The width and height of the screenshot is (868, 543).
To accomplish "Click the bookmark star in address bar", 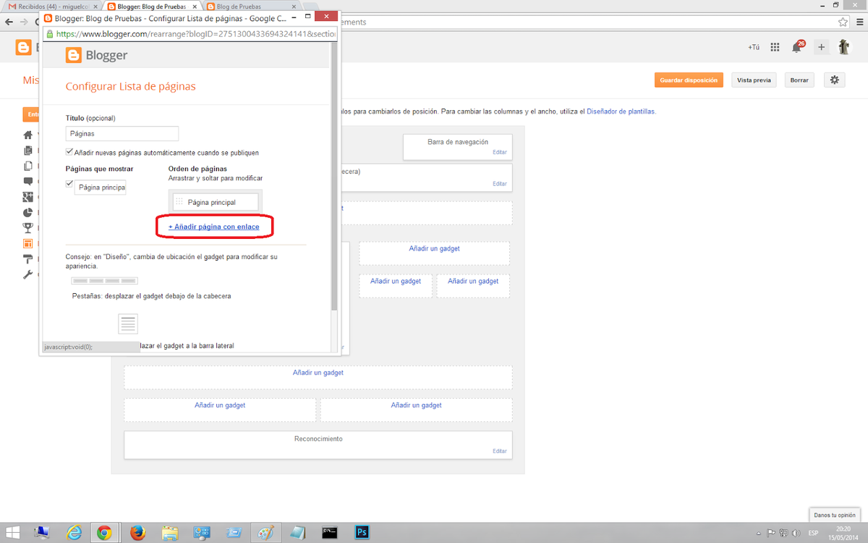I will [843, 22].
